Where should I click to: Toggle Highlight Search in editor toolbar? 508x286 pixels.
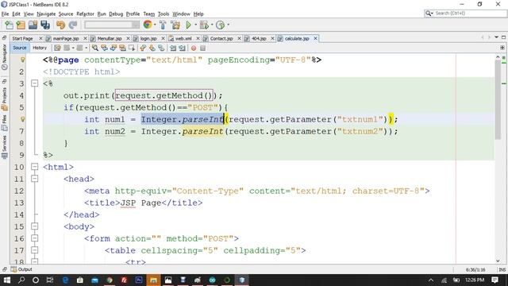tap(122, 48)
